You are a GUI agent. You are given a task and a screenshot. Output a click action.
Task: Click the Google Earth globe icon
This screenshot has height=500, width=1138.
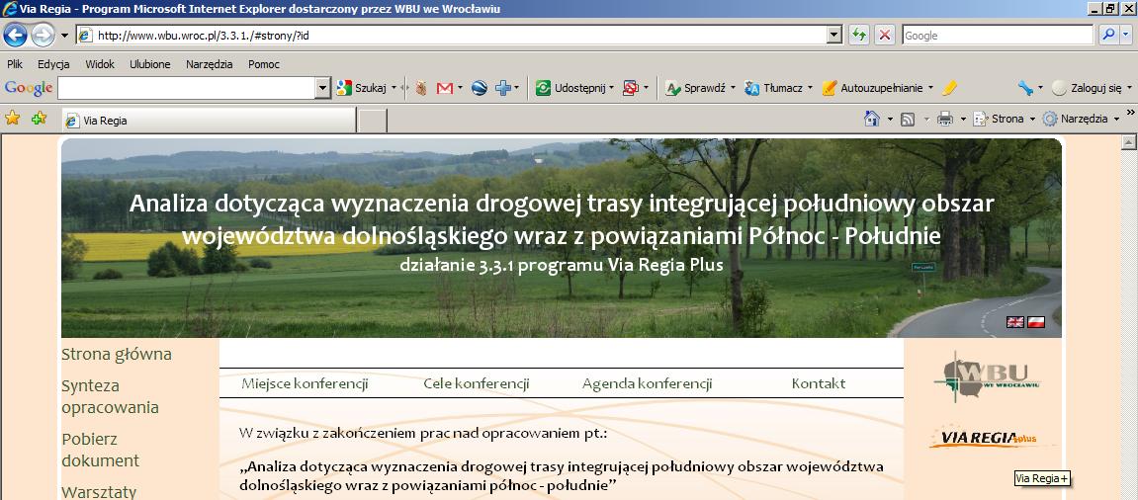click(479, 88)
